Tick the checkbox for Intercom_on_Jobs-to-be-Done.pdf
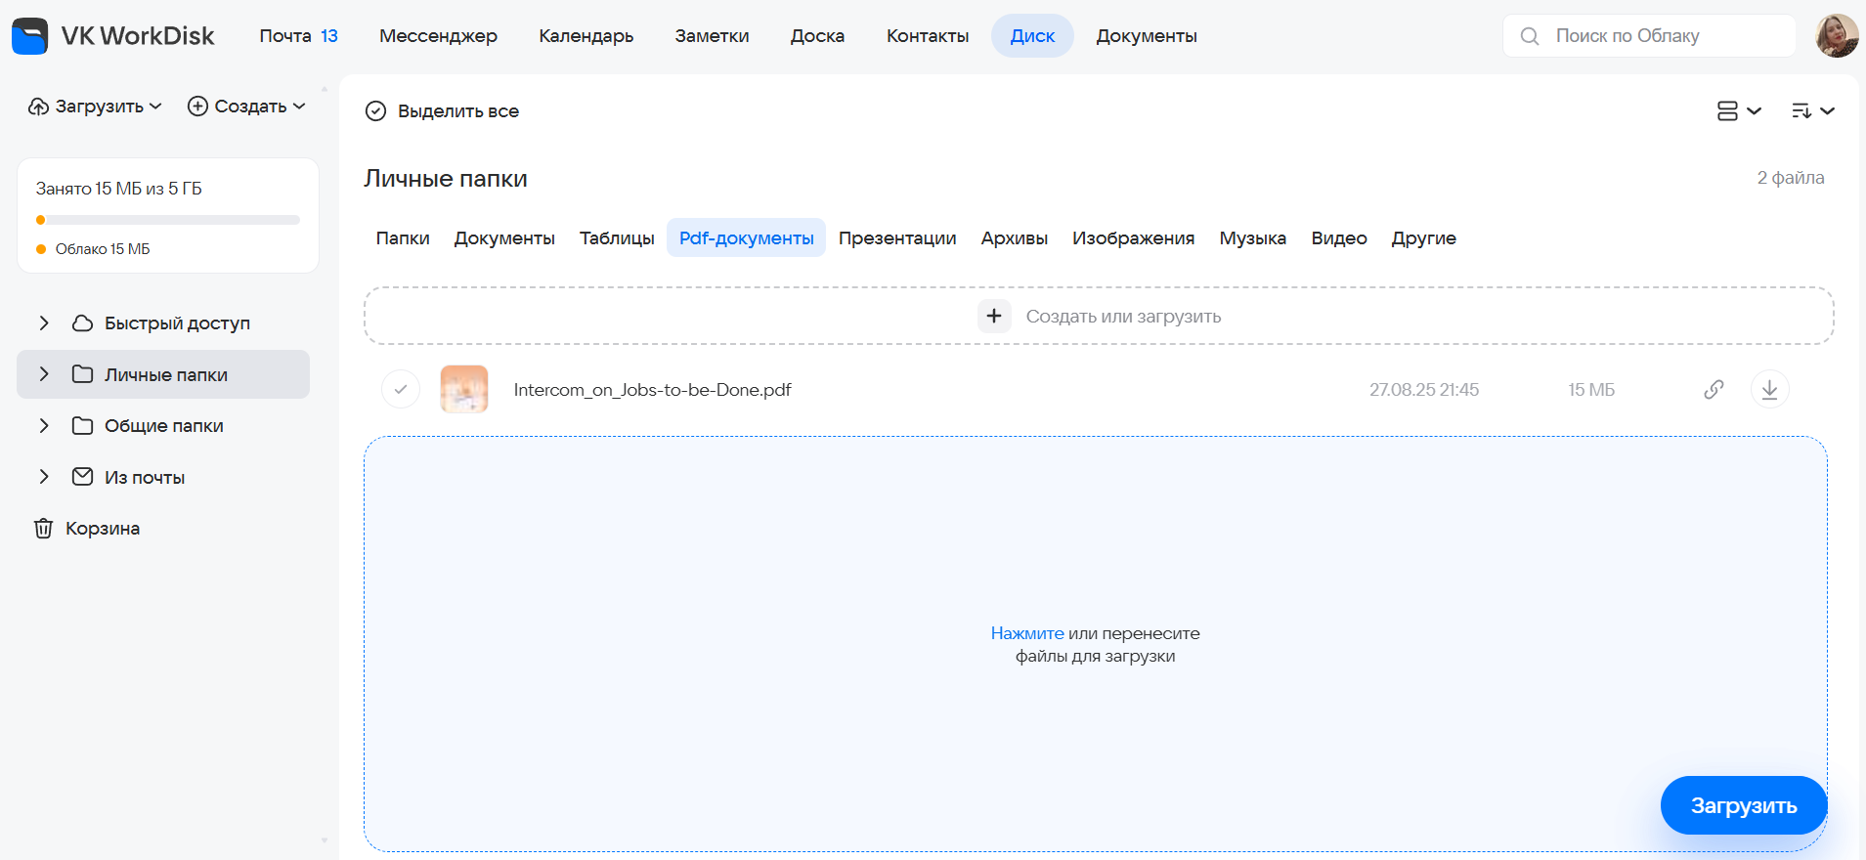Screen dimensions: 1866x860 pyautogui.click(x=401, y=389)
